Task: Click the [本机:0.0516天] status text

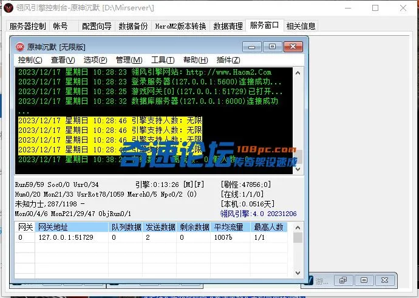Action: [x=247, y=204]
